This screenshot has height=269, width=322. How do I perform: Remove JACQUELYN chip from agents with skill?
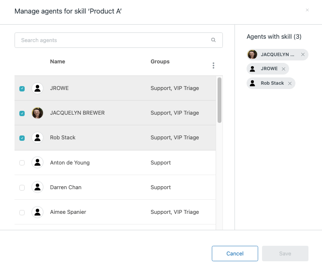303,55
